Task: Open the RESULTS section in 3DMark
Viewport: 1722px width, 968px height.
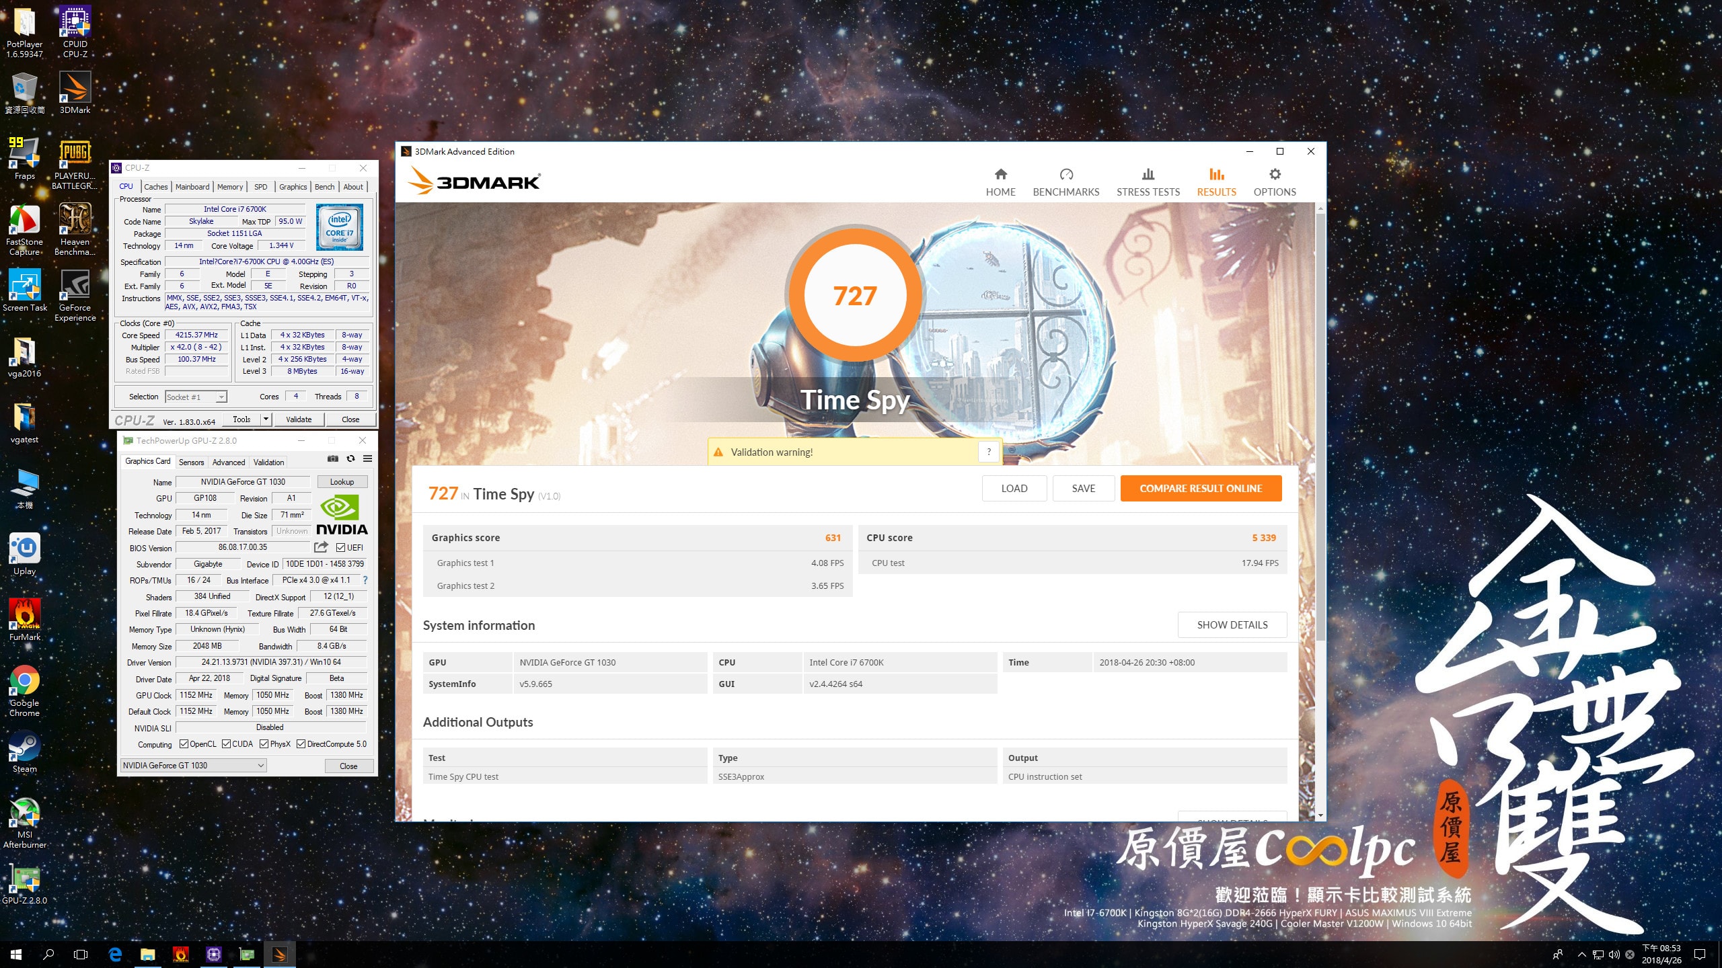Action: pyautogui.click(x=1216, y=182)
